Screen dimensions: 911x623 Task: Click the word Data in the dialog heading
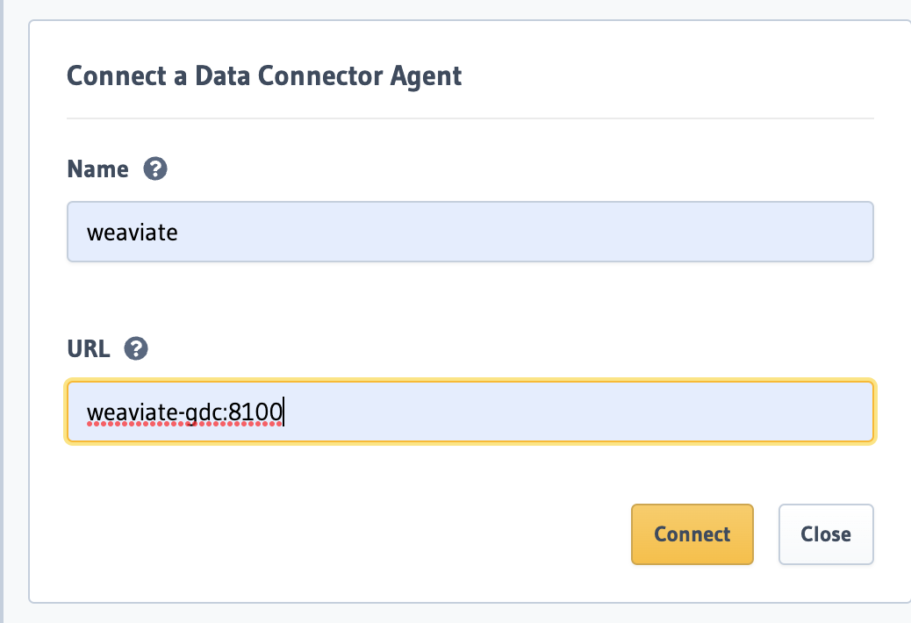[223, 76]
